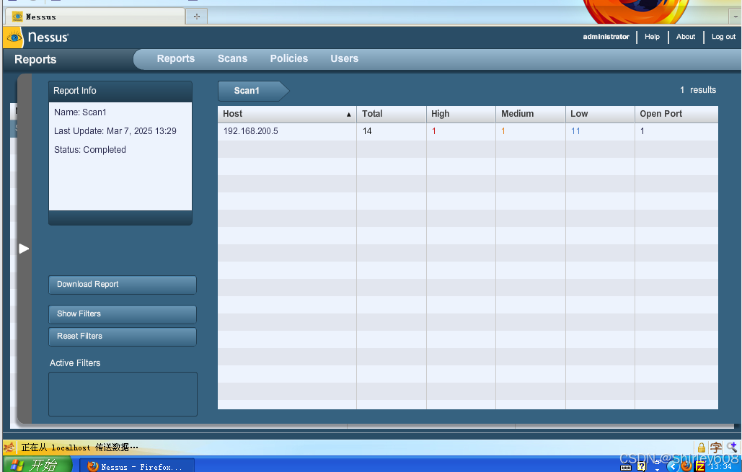The height and width of the screenshot is (472, 742).
Task: Click the question-mark help icon in the tray
Action: coord(642,466)
